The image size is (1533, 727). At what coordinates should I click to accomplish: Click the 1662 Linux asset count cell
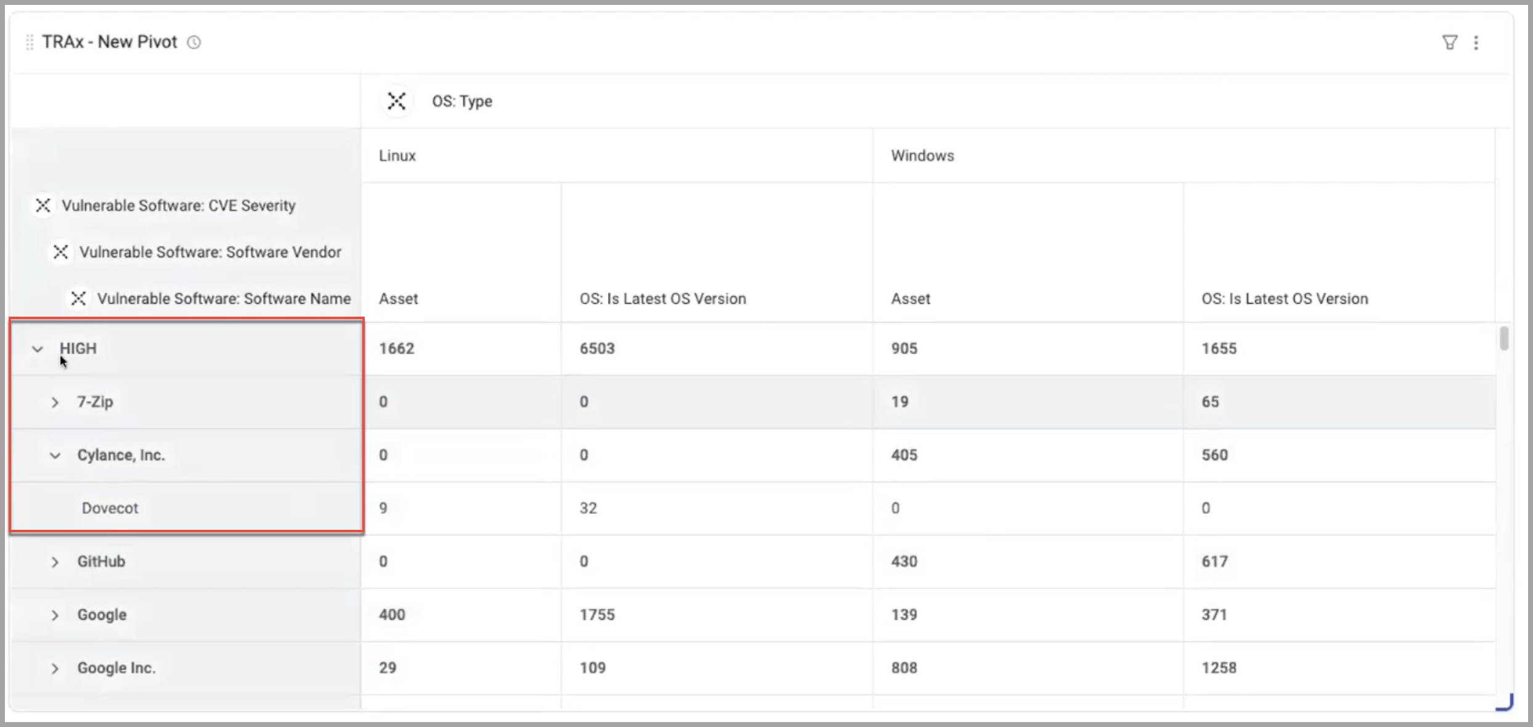click(x=397, y=349)
